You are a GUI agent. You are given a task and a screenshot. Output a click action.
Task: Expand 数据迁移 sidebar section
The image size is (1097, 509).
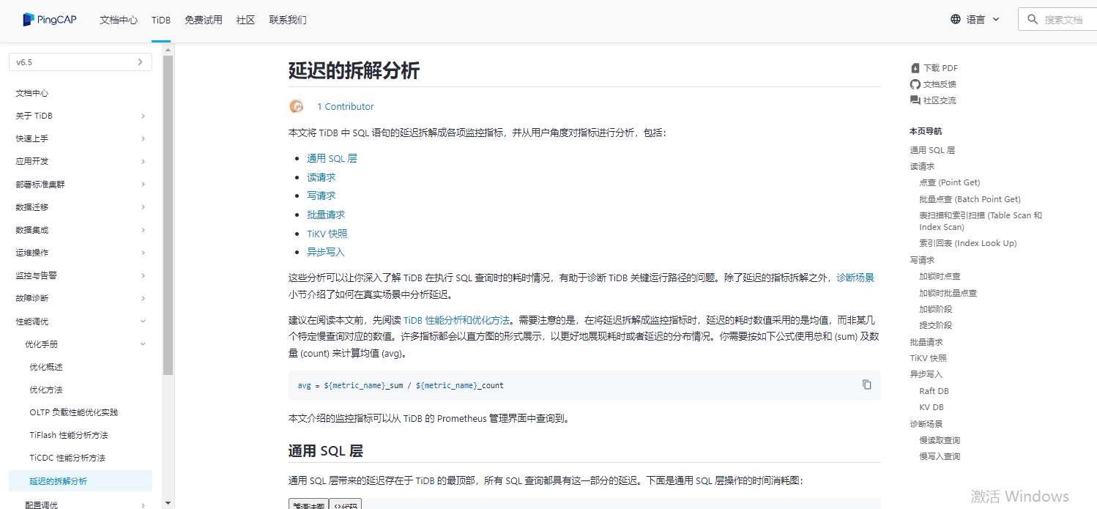pos(143,207)
